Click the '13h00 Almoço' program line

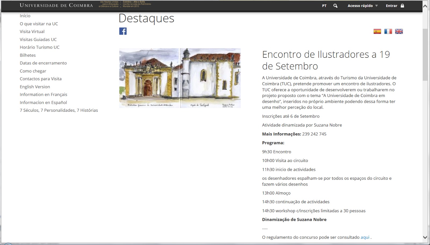[x=276, y=193]
